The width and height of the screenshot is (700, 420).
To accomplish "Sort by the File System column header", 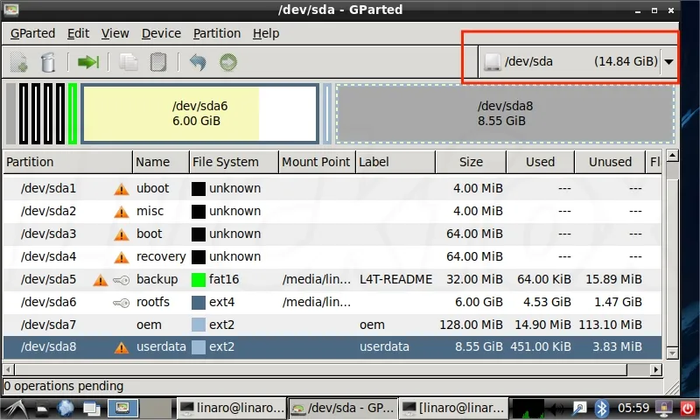I will coord(234,162).
